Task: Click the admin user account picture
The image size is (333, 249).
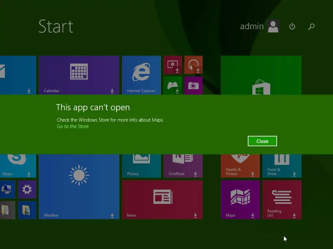Action: 273,26
